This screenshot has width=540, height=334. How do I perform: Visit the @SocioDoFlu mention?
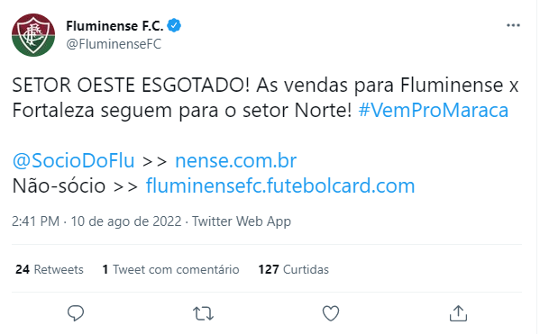(73, 160)
